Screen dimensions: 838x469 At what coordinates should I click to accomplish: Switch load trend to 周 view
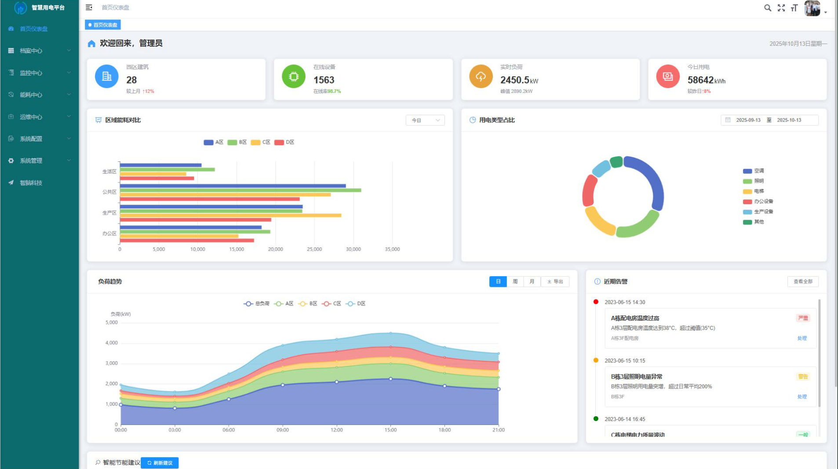tap(515, 282)
